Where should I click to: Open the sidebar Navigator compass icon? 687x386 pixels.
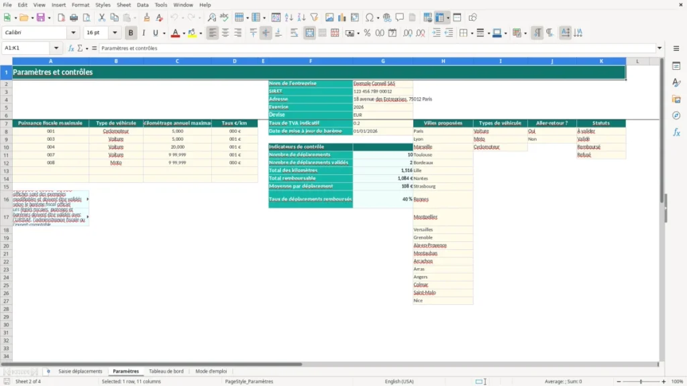click(676, 115)
